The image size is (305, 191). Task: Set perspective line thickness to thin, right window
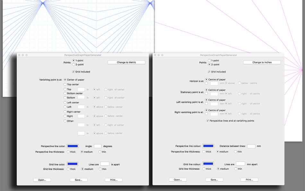pos(236,152)
